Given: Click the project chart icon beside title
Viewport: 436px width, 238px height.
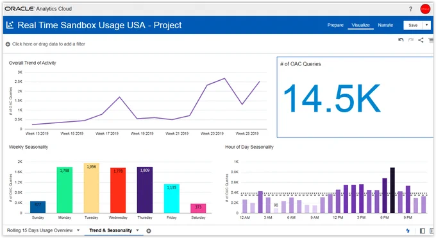Looking at the screenshot, I should click(10, 25).
